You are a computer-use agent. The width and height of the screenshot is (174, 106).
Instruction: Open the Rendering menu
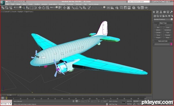(62, 4)
